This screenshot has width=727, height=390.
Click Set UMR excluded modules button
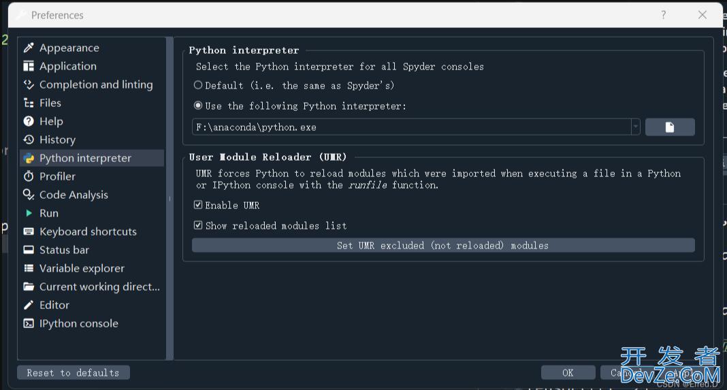coord(442,245)
